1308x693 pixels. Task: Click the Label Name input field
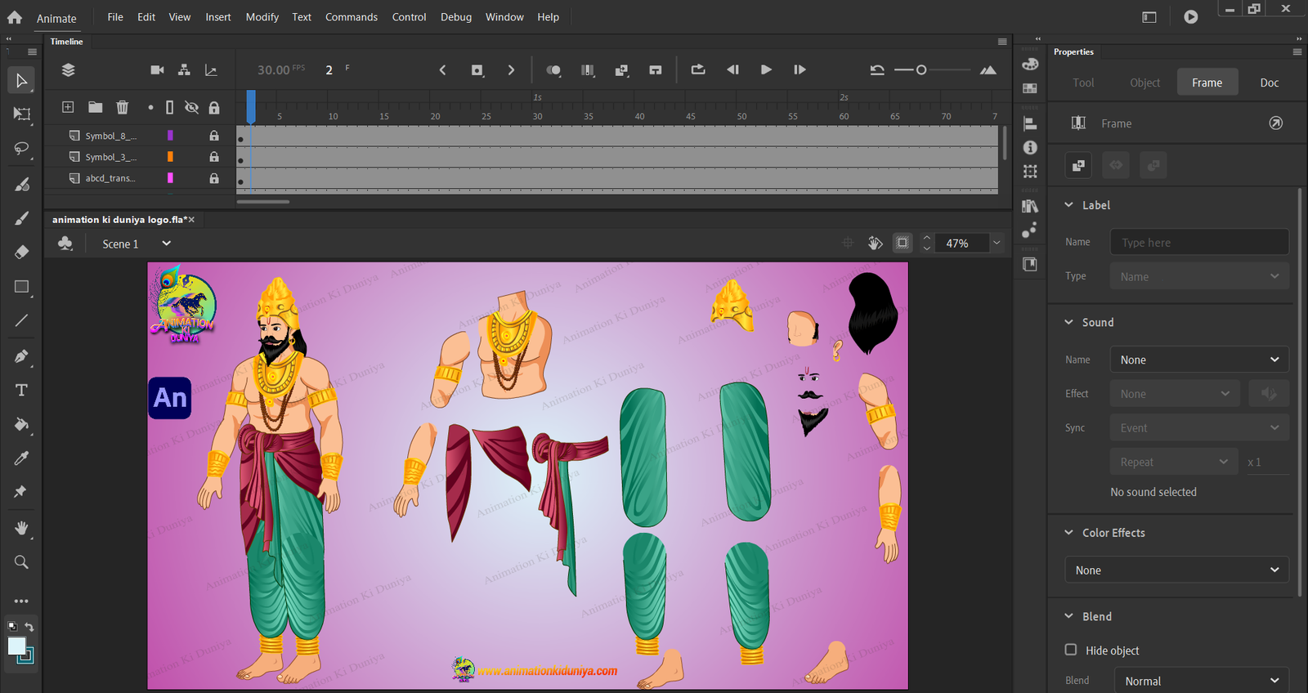pyautogui.click(x=1198, y=242)
